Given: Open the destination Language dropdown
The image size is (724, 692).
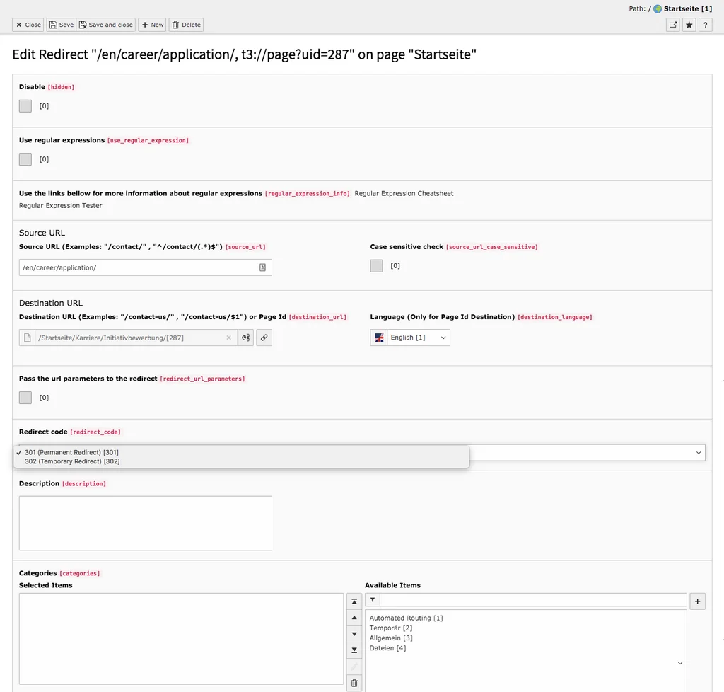Looking at the screenshot, I should [x=410, y=338].
